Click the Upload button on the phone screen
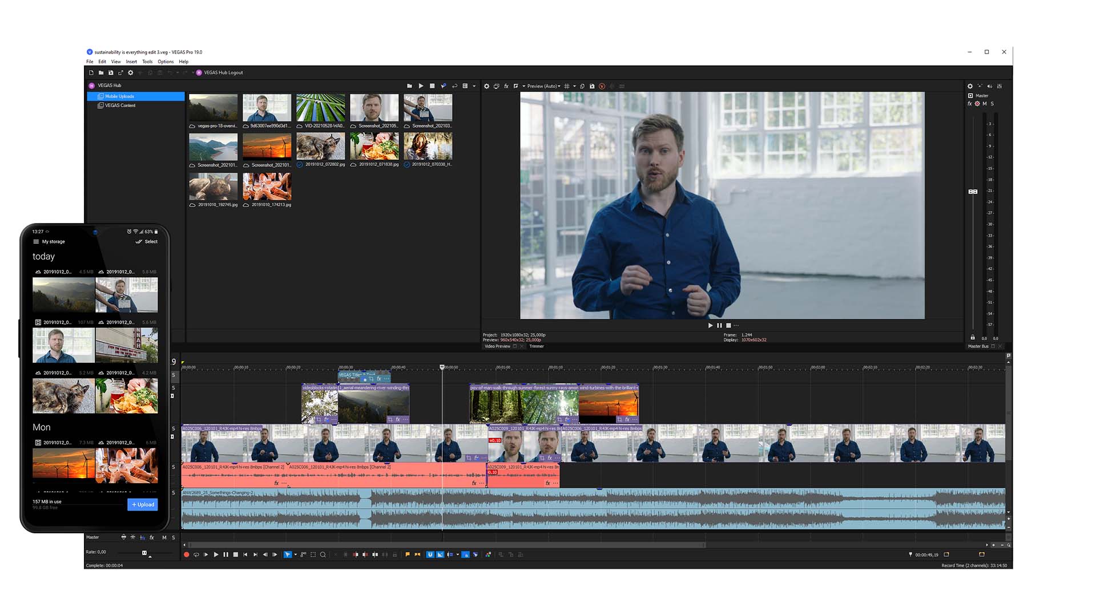The height and width of the screenshot is (616, 1096). pyautogui.click(x=142, y=504)
